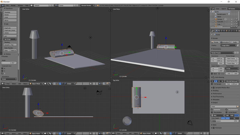The height and width of the screenshot is (135, 240).
Task: Click the Info editor type icon at top-left
Action: (x=3, y=5)
